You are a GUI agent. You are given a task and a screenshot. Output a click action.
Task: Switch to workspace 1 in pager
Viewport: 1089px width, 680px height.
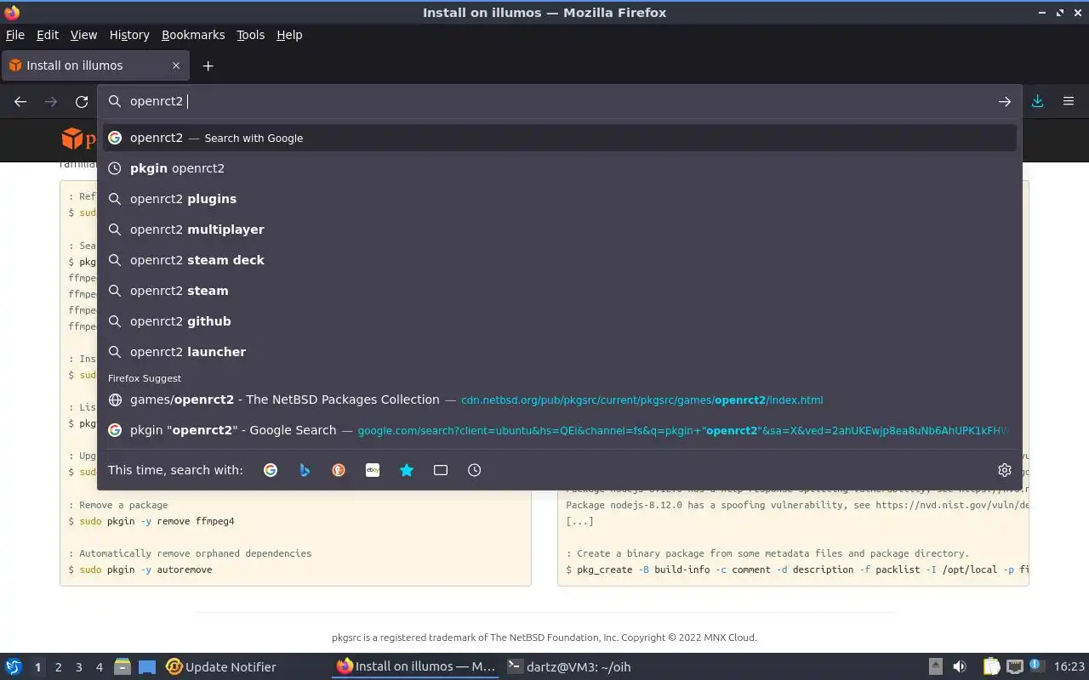(x=37, y=667)
